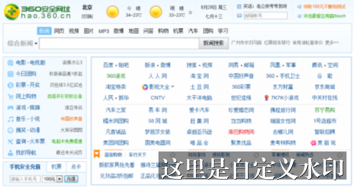Screen dimensions: 354x187
Task: Switch to the 团购 search tab
Action: [x=208, y=31]
